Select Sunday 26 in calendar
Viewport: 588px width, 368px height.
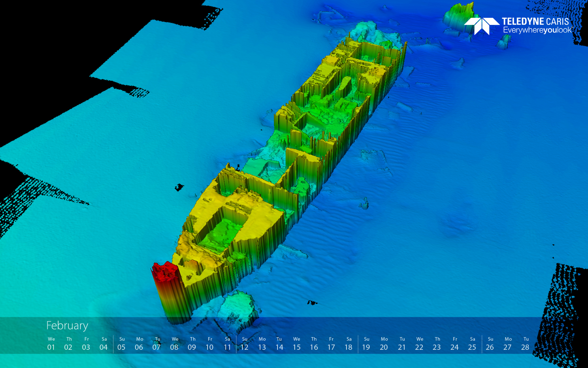click(x=490, y=344)
